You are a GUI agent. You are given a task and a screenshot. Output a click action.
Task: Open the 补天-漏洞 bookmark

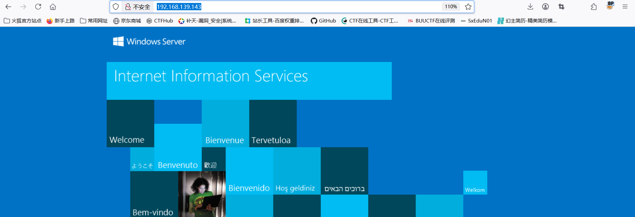[x=207, y=21]
